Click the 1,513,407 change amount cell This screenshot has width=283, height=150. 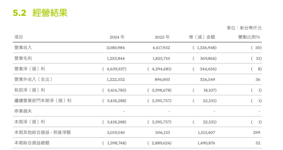point(206,132)
